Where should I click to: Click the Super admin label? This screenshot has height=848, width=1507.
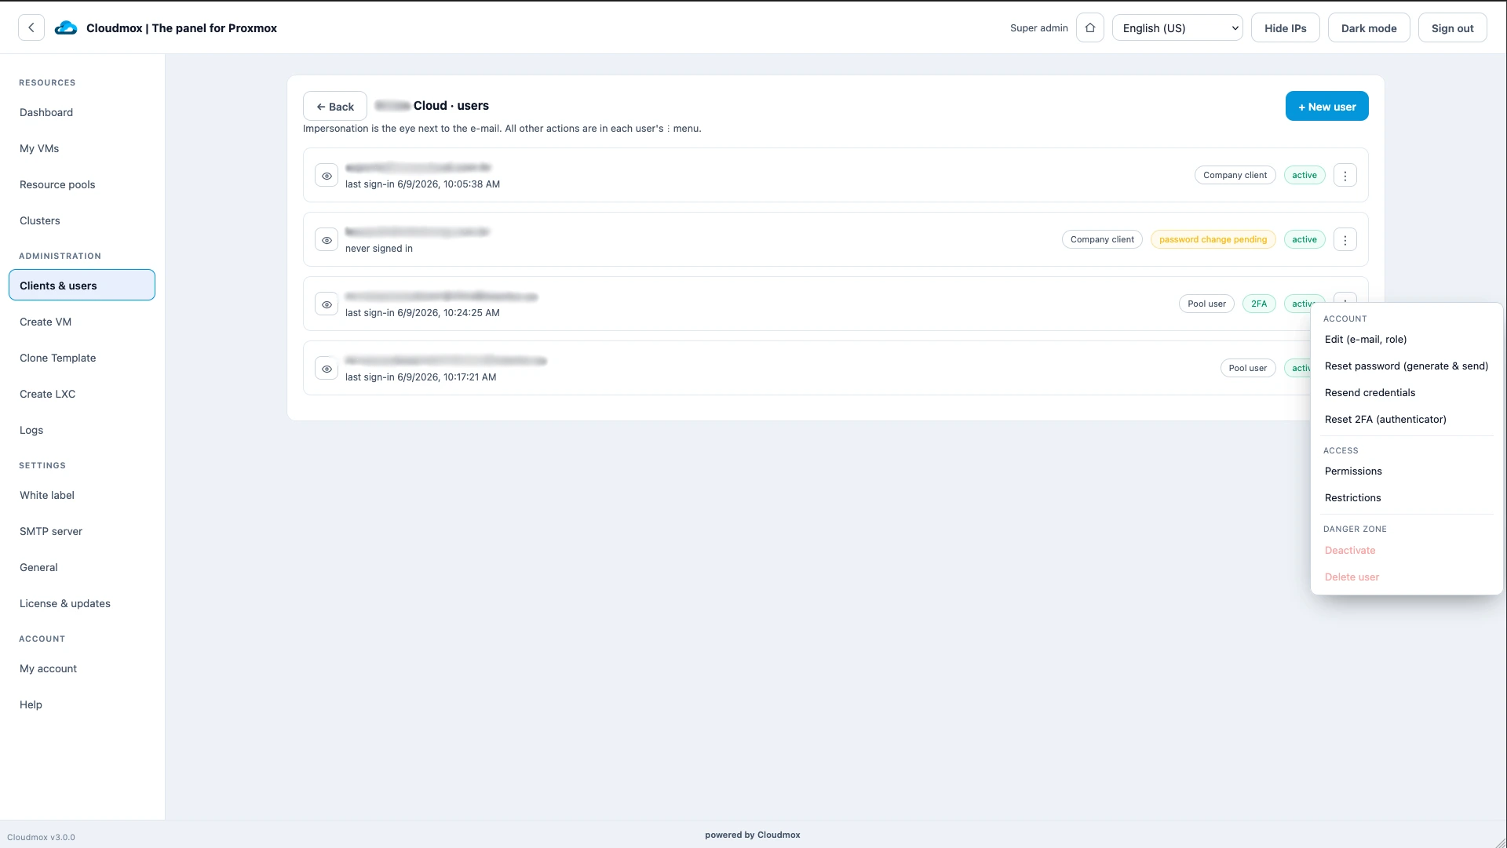pos(1038,28)
